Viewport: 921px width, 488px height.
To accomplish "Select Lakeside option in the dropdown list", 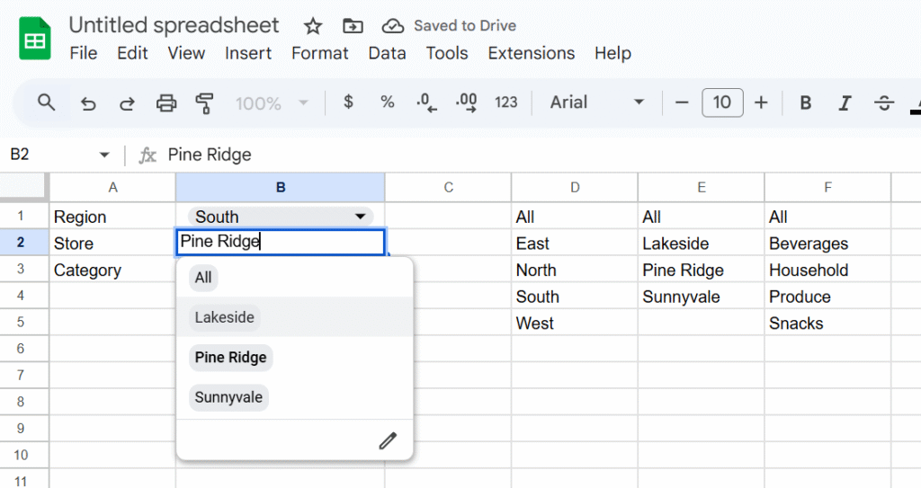I will 225,317.
